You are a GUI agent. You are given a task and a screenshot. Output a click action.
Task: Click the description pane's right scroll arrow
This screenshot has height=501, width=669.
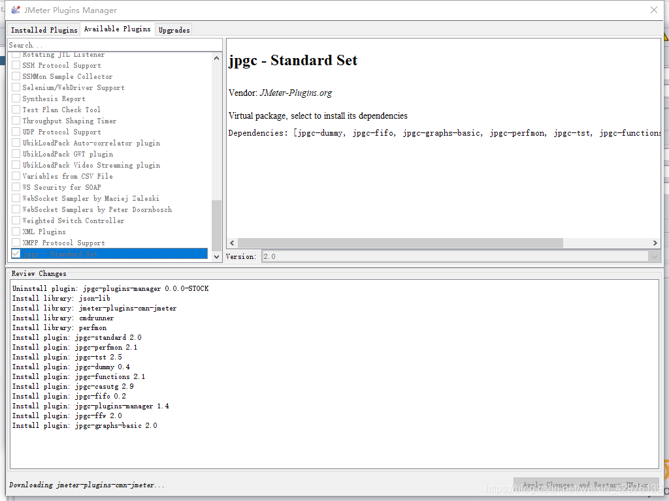click(x=655, y=243)
